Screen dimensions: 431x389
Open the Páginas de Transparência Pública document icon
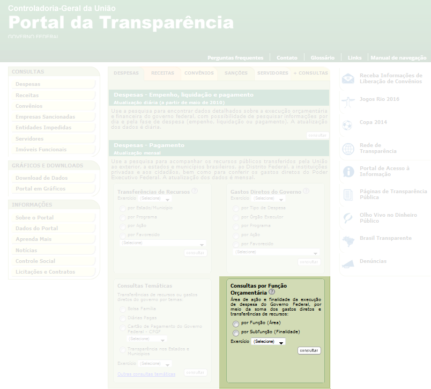point(348,194)
